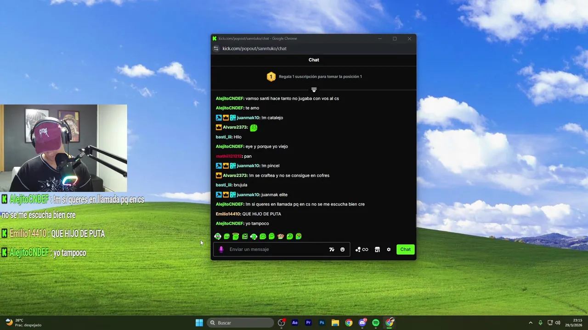Click the webcam overlay on the desktop
Viewport: 588px width, 330px height.
click(x=63, y=148)
